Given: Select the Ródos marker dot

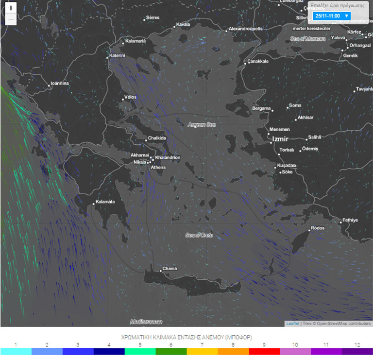Looking at the screenshot, I should 309,228.
